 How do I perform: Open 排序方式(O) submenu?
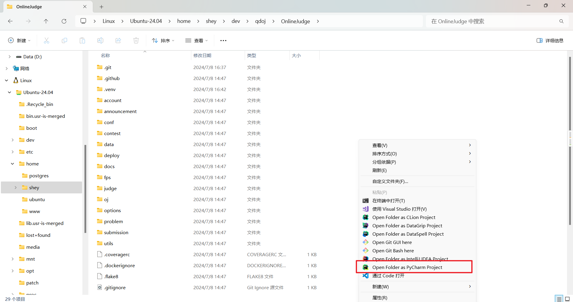pyautogui.click(x=418, y=154)
